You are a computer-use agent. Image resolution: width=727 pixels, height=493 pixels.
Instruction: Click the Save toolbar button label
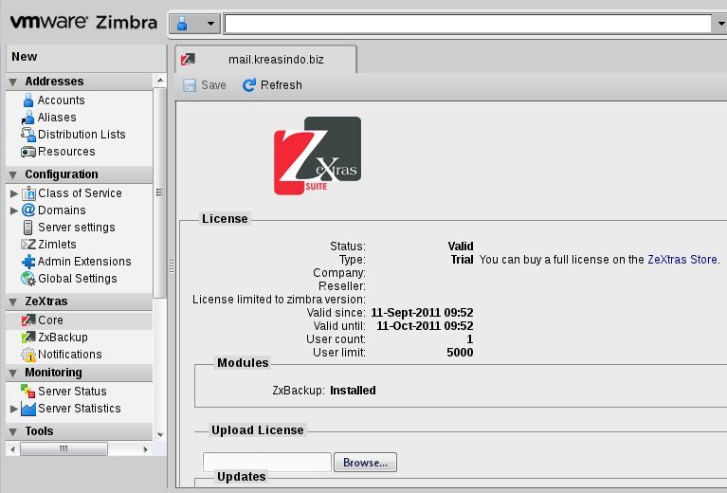click(x=213, y=85)
